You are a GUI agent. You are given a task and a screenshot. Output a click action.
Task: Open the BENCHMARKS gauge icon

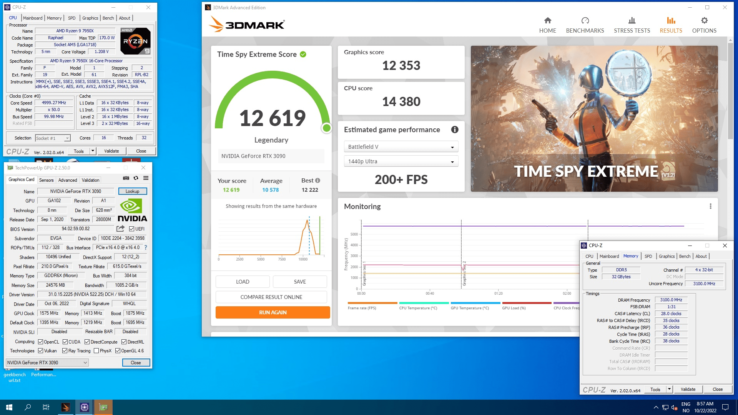point(585,20)
